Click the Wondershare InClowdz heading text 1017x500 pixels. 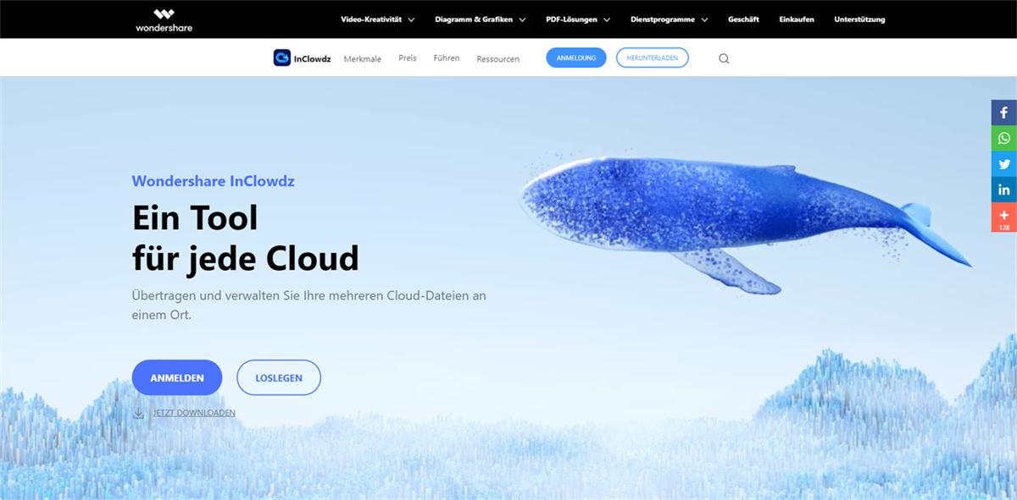pos(214,180)
